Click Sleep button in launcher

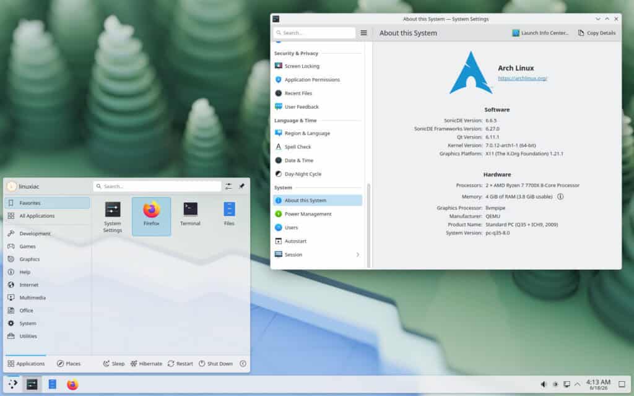[x=114, y=364]
